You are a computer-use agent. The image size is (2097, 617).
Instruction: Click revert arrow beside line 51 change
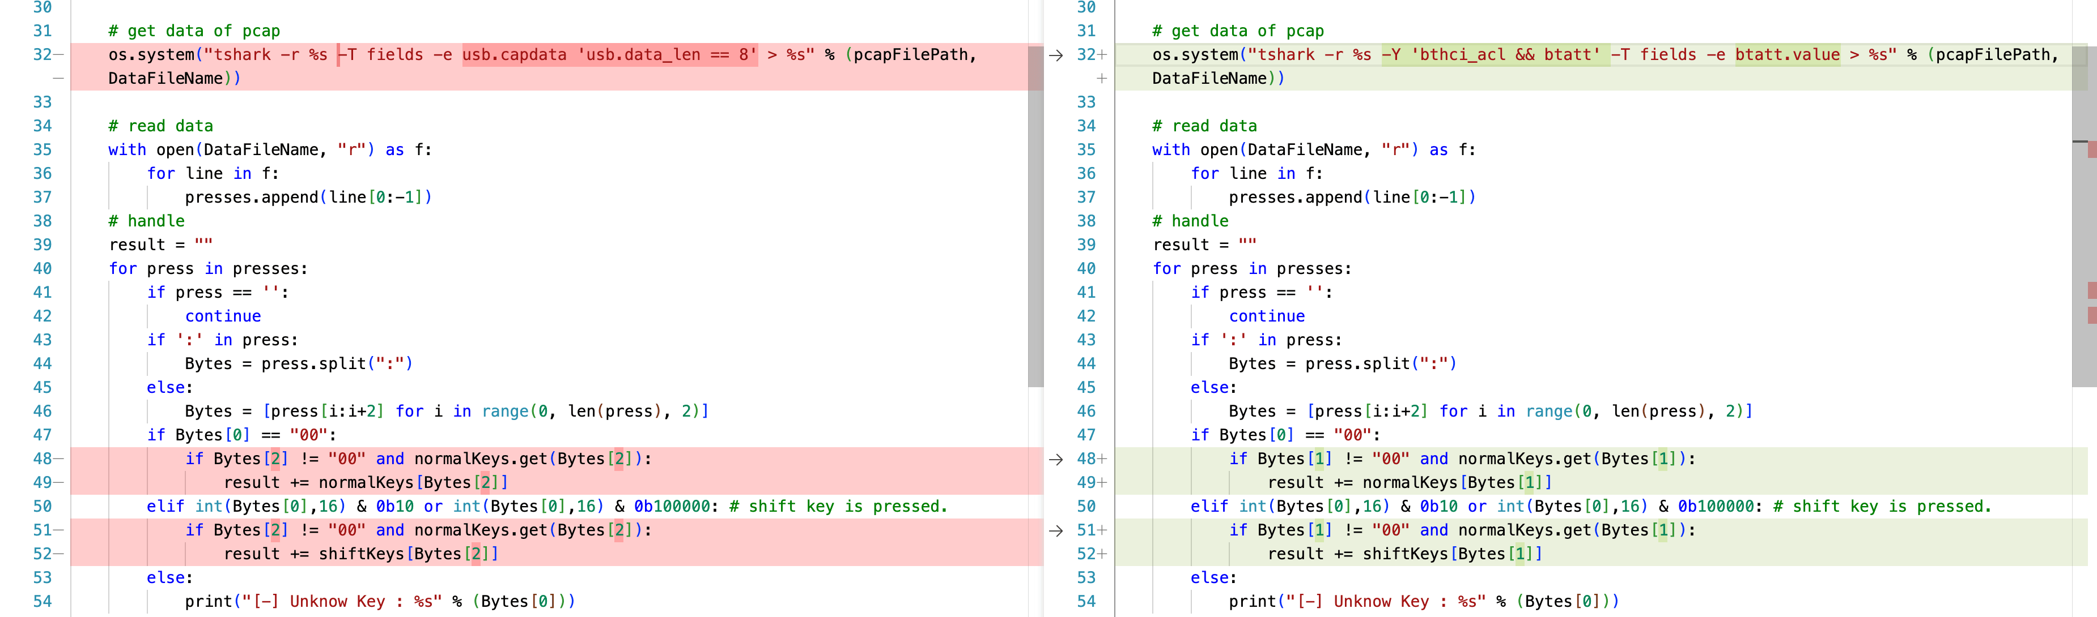pyautogui.click(x=1056, y=531)
